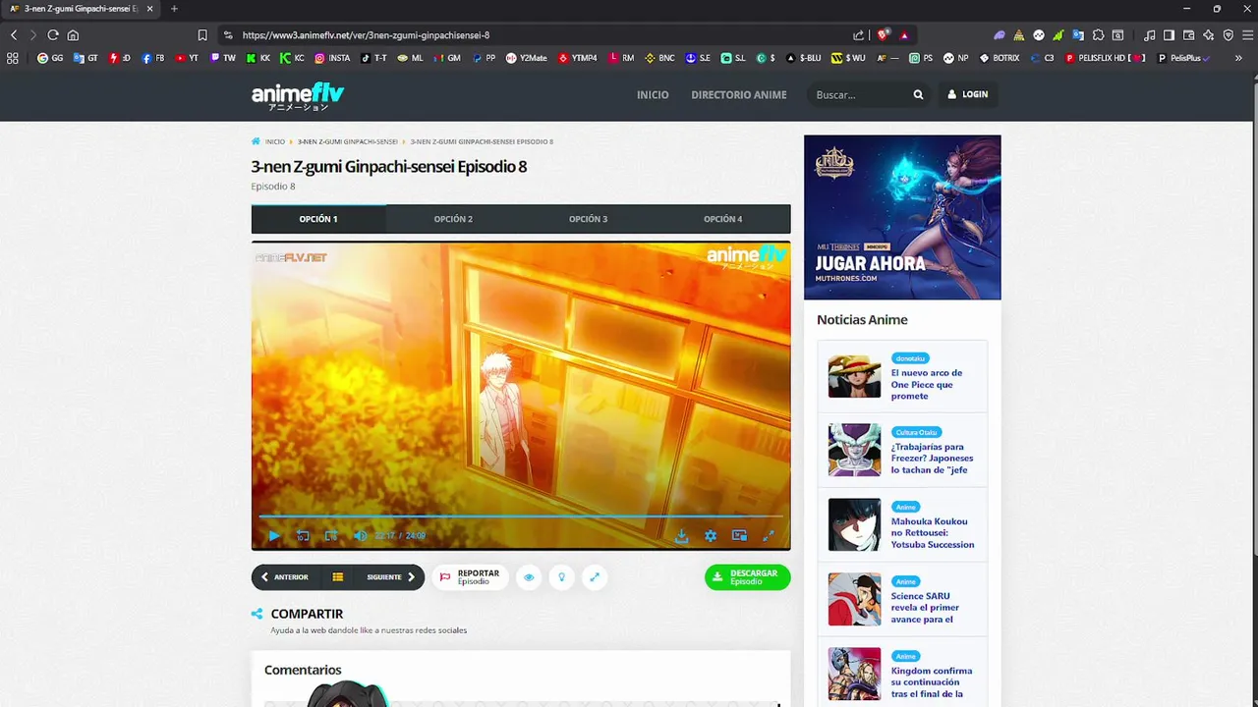The width and height of the screenshot is (1258, 707).
Task: Click the search magnifier icon
Action: tap(918, 95)
